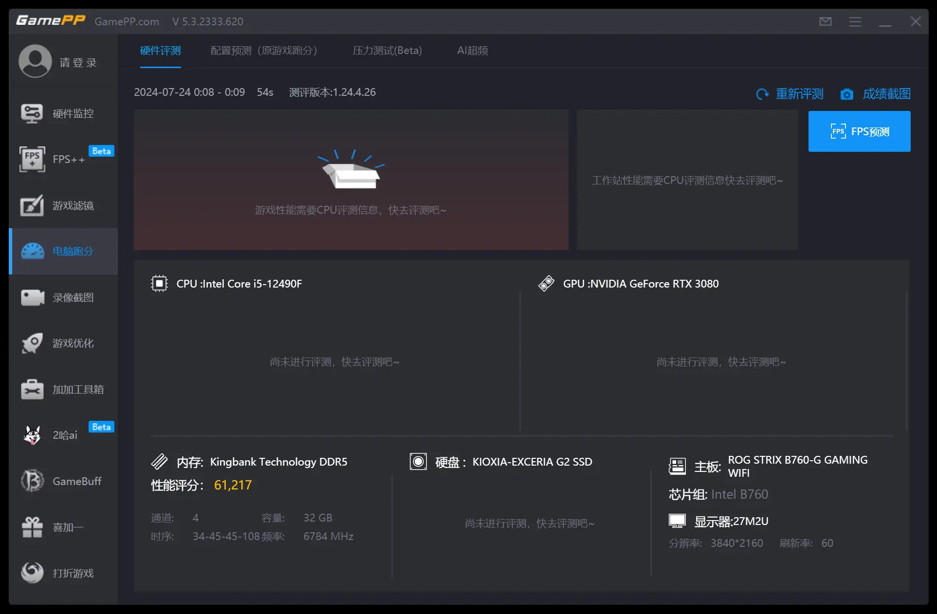Select the GameBuff menu label
The height and width of the screenshot is (614, 937).
point(77,481)
